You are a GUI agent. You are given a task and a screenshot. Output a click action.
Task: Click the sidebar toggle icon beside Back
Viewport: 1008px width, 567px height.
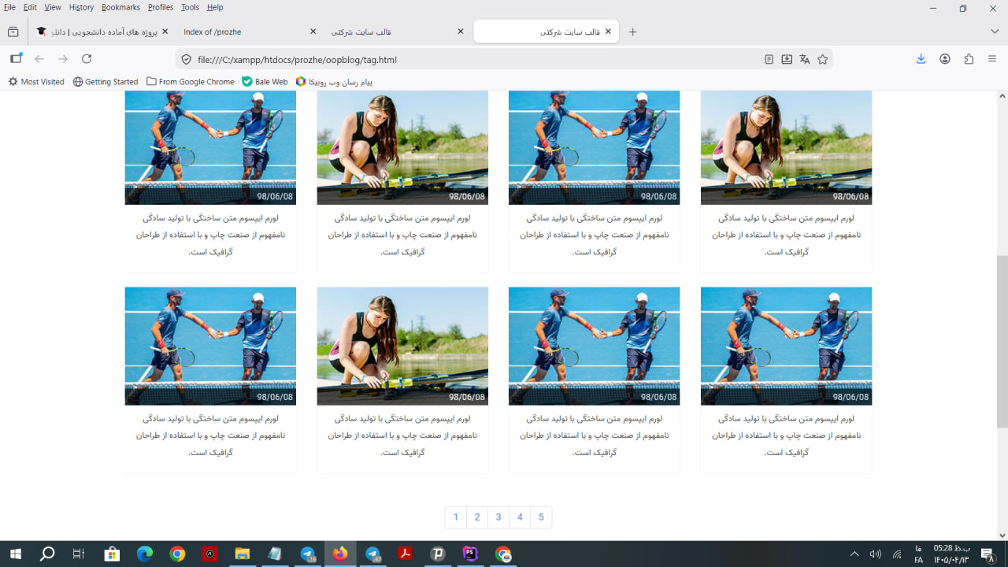[16, 59]
